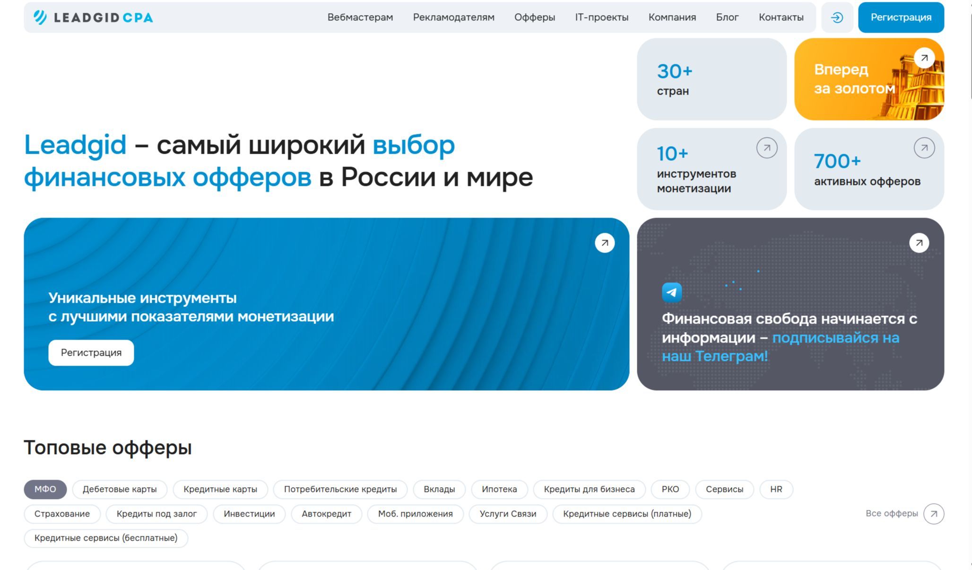The height and width of the screenshot is (570, 972).
Task: Click arrow icon on Telegram banner
Action: (919, 243)
